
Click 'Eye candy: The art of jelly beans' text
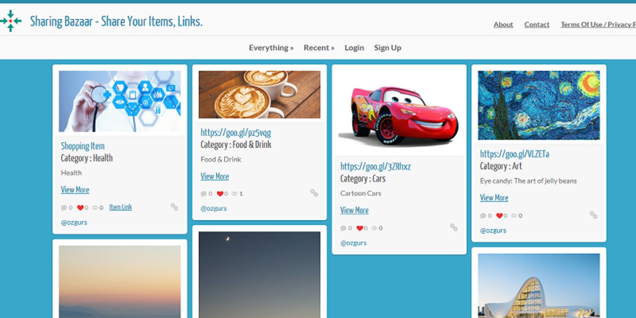pos(528,181)
